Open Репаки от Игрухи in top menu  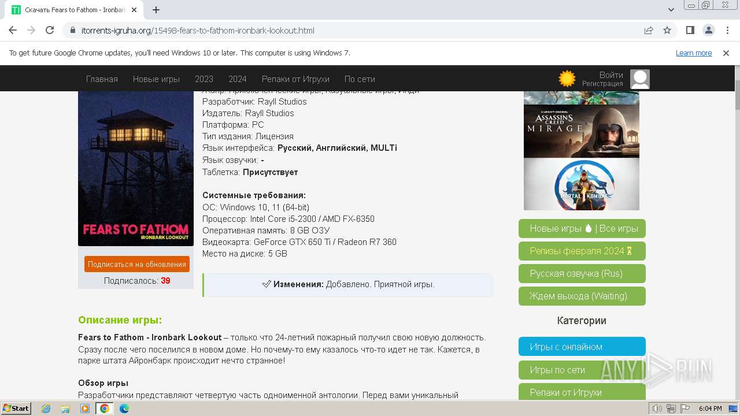(295, 79)
